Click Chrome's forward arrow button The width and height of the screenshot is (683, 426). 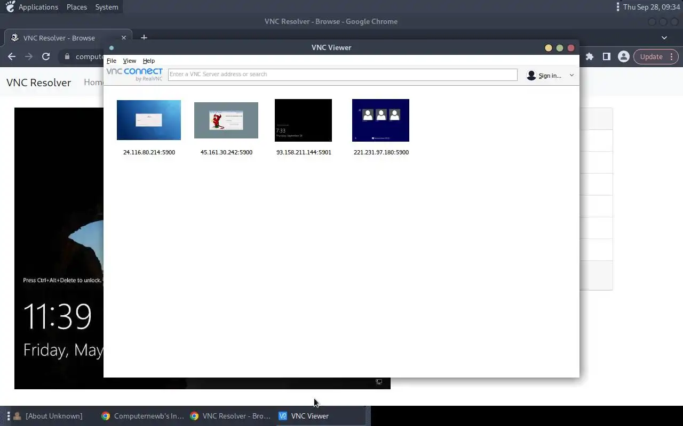(x=29, y=56)
